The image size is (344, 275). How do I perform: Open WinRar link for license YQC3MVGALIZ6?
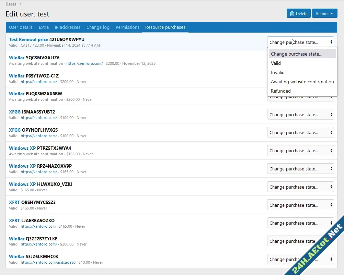16,58
